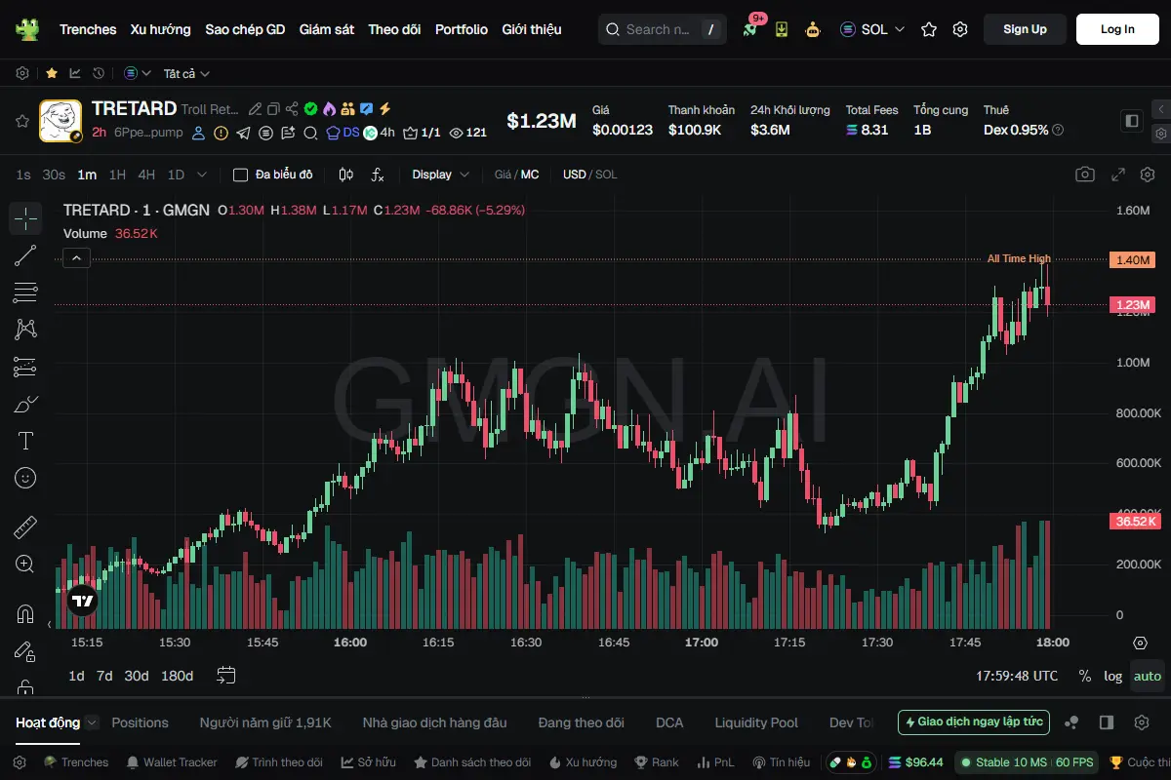
Task: Open candlestick chart style selector
Action: pos(345,175)
